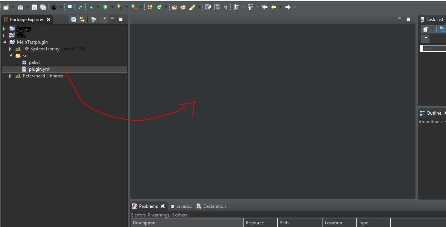This screenshot has width=446, height=227.
Task: Toggle Skip All Breakpoints icon
Action: tap(81, 7)
